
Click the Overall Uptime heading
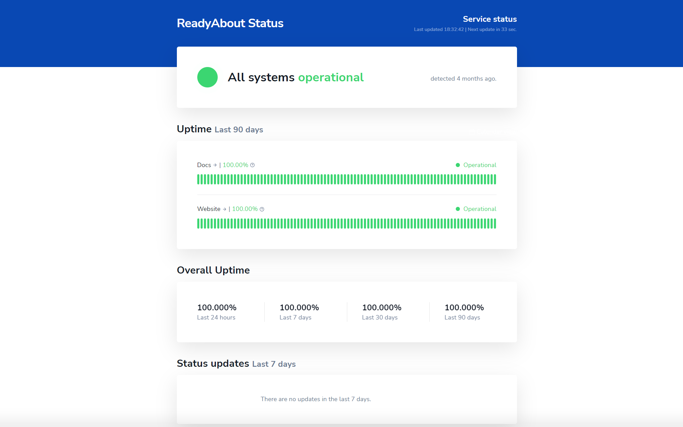tap(213, 270)
